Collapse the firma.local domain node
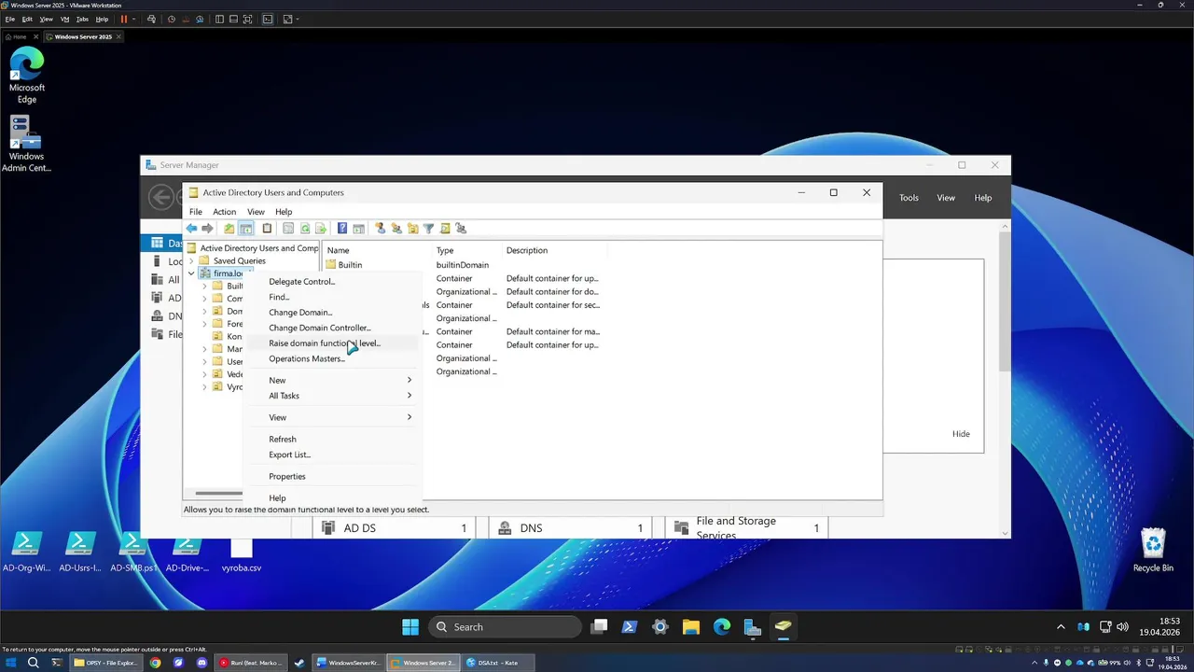This screenshot has width=1194, height=672. click(x=191, y=273)
